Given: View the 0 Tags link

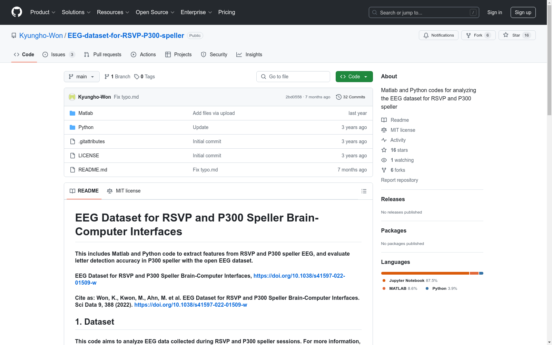Looking at the screenshot, I should tap(145, 77).
